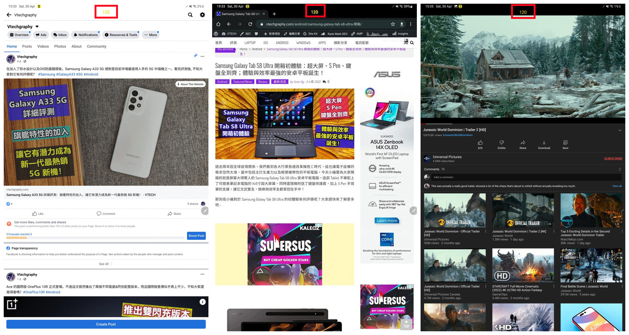Image resolution: width=629 pixels, height=335 pixels.
Task: Expand the More shortcuts menu
Action: click(x=151, y=35)
